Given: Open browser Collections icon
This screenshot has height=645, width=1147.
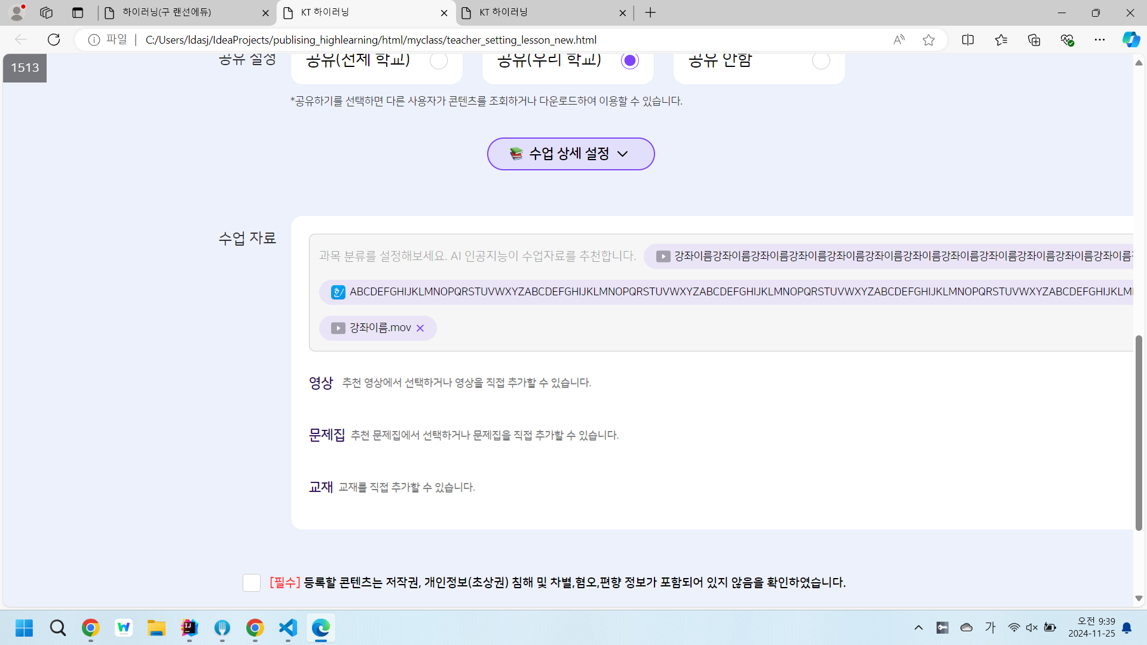Looking at the screenshot, I should click(1034, 39).
